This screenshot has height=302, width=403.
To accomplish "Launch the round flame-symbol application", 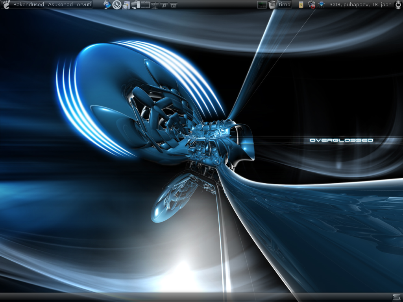I will (116, 5).
